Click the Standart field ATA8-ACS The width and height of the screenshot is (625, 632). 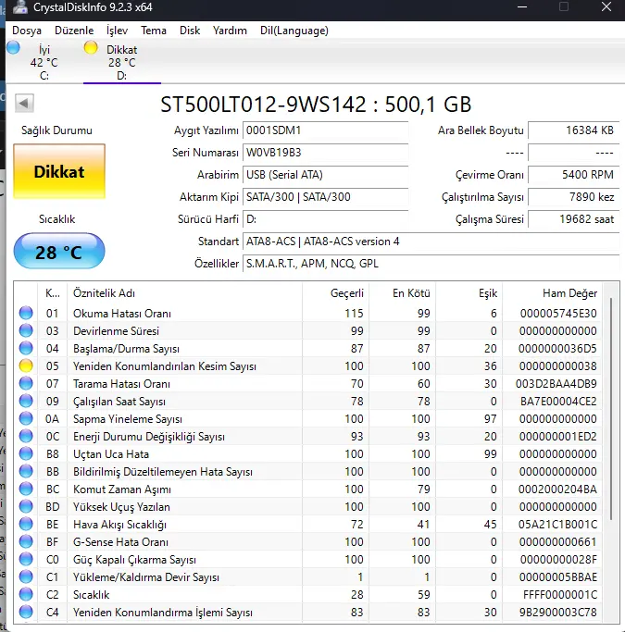tap(431, 242)
